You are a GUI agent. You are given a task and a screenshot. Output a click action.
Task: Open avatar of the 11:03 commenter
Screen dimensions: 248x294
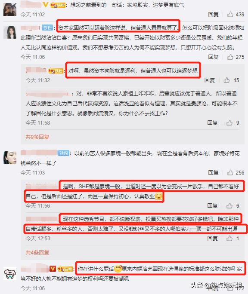(10, 158)
